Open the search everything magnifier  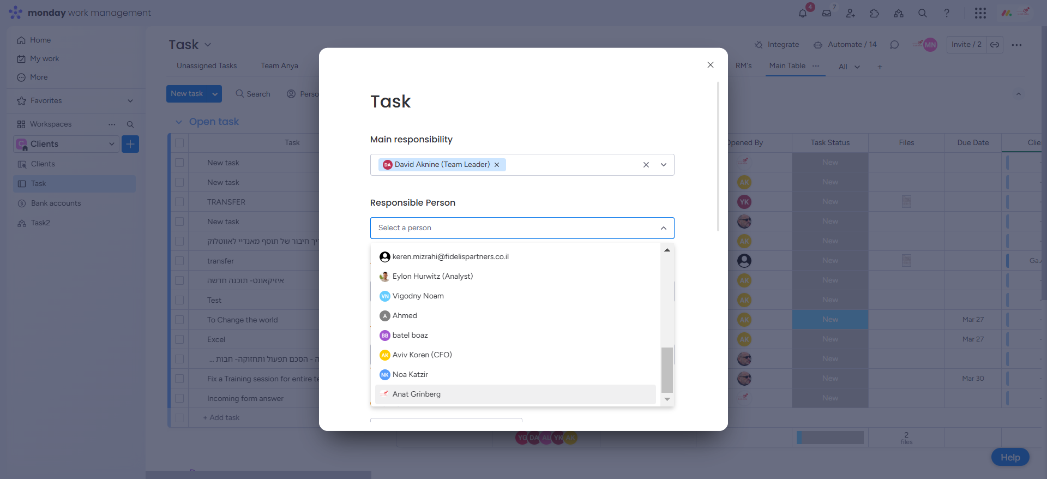[923, 13]
